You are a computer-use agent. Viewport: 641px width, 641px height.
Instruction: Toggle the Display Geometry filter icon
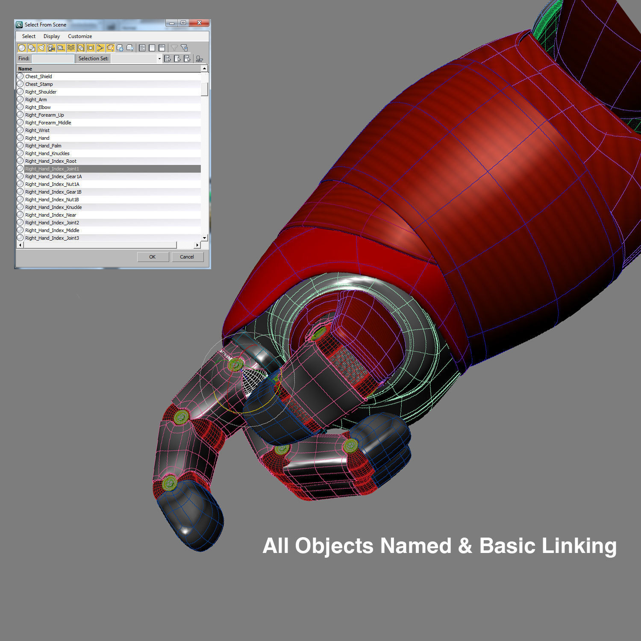pos(22,48)
